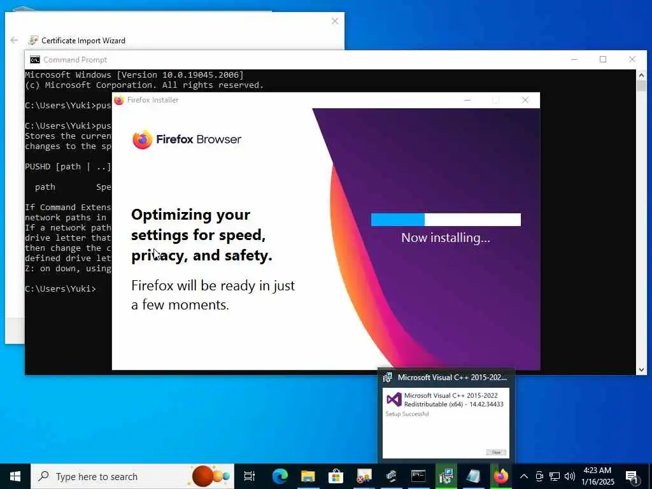The height and width of the screenshot is (489, 652).
Task: Click the 'Now installing...' status text
Action: pyautogui.click(x=446, y=238)
